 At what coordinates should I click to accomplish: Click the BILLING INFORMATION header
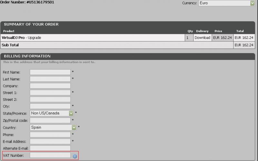(27, 56)
